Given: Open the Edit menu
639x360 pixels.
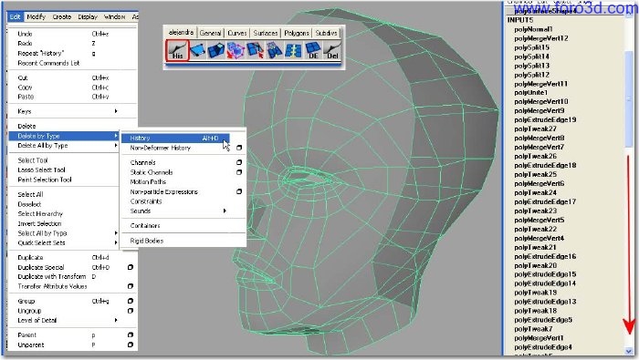Looking at the screenshot, I should [16, 16].
